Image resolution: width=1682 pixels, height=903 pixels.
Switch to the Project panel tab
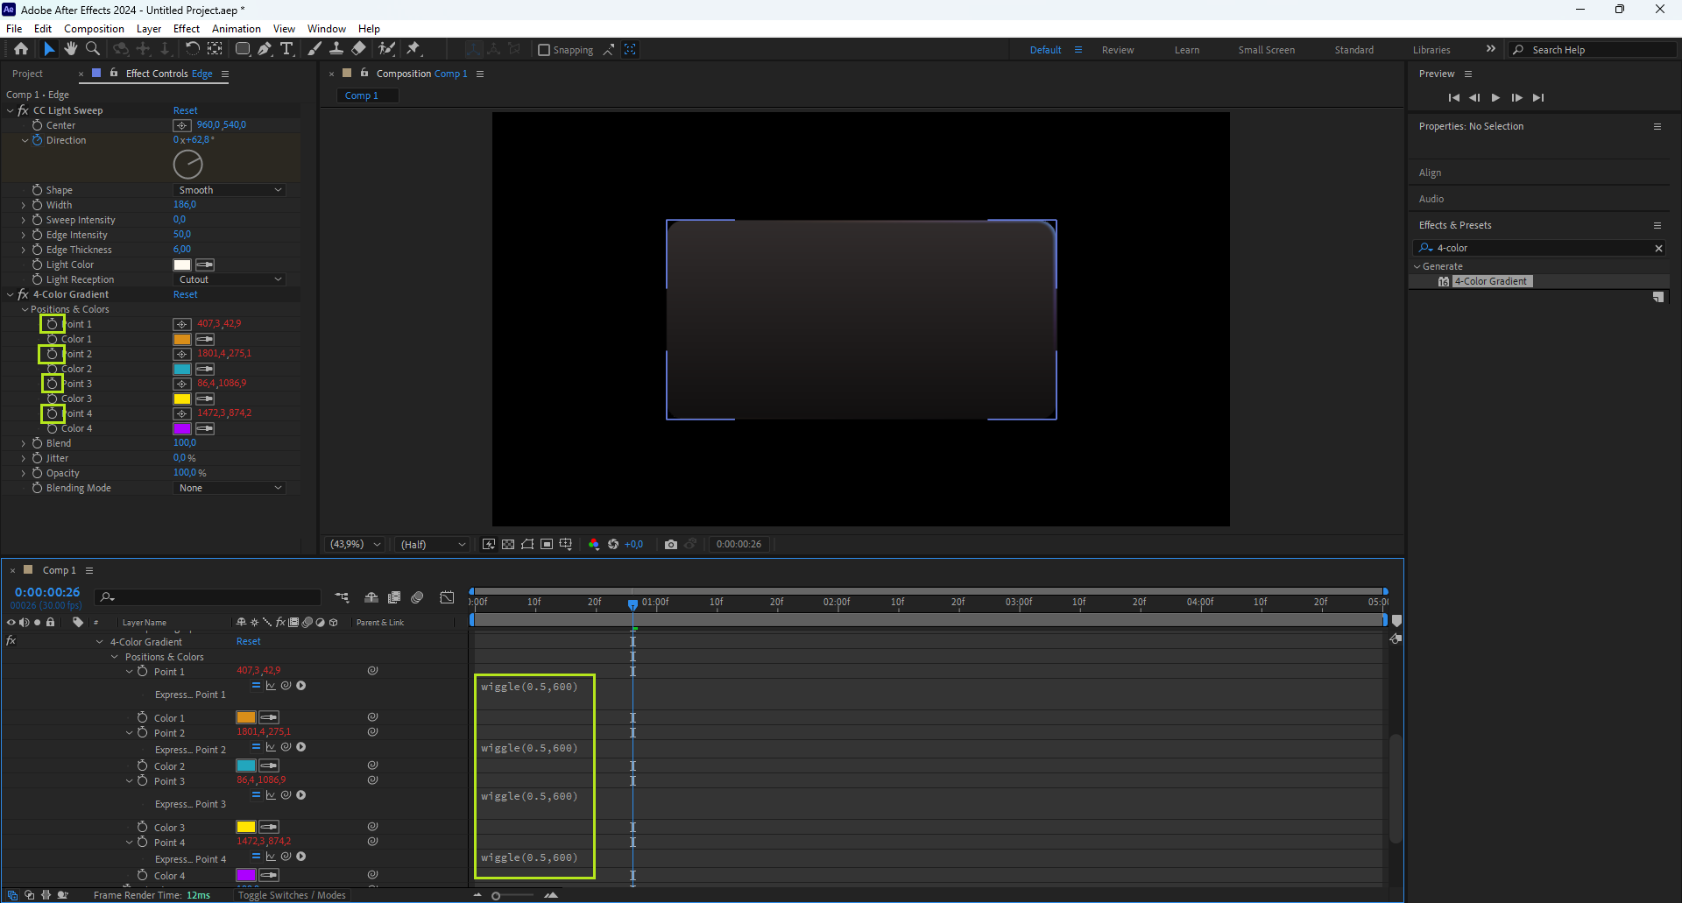click(28, 74)
